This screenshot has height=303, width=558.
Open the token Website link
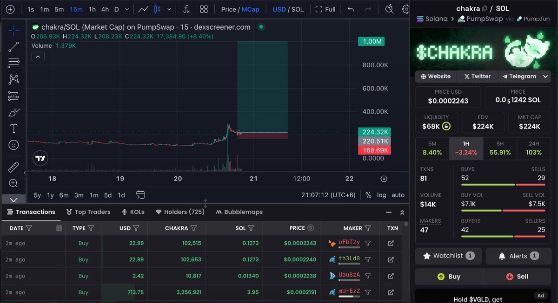click(436, 77)
